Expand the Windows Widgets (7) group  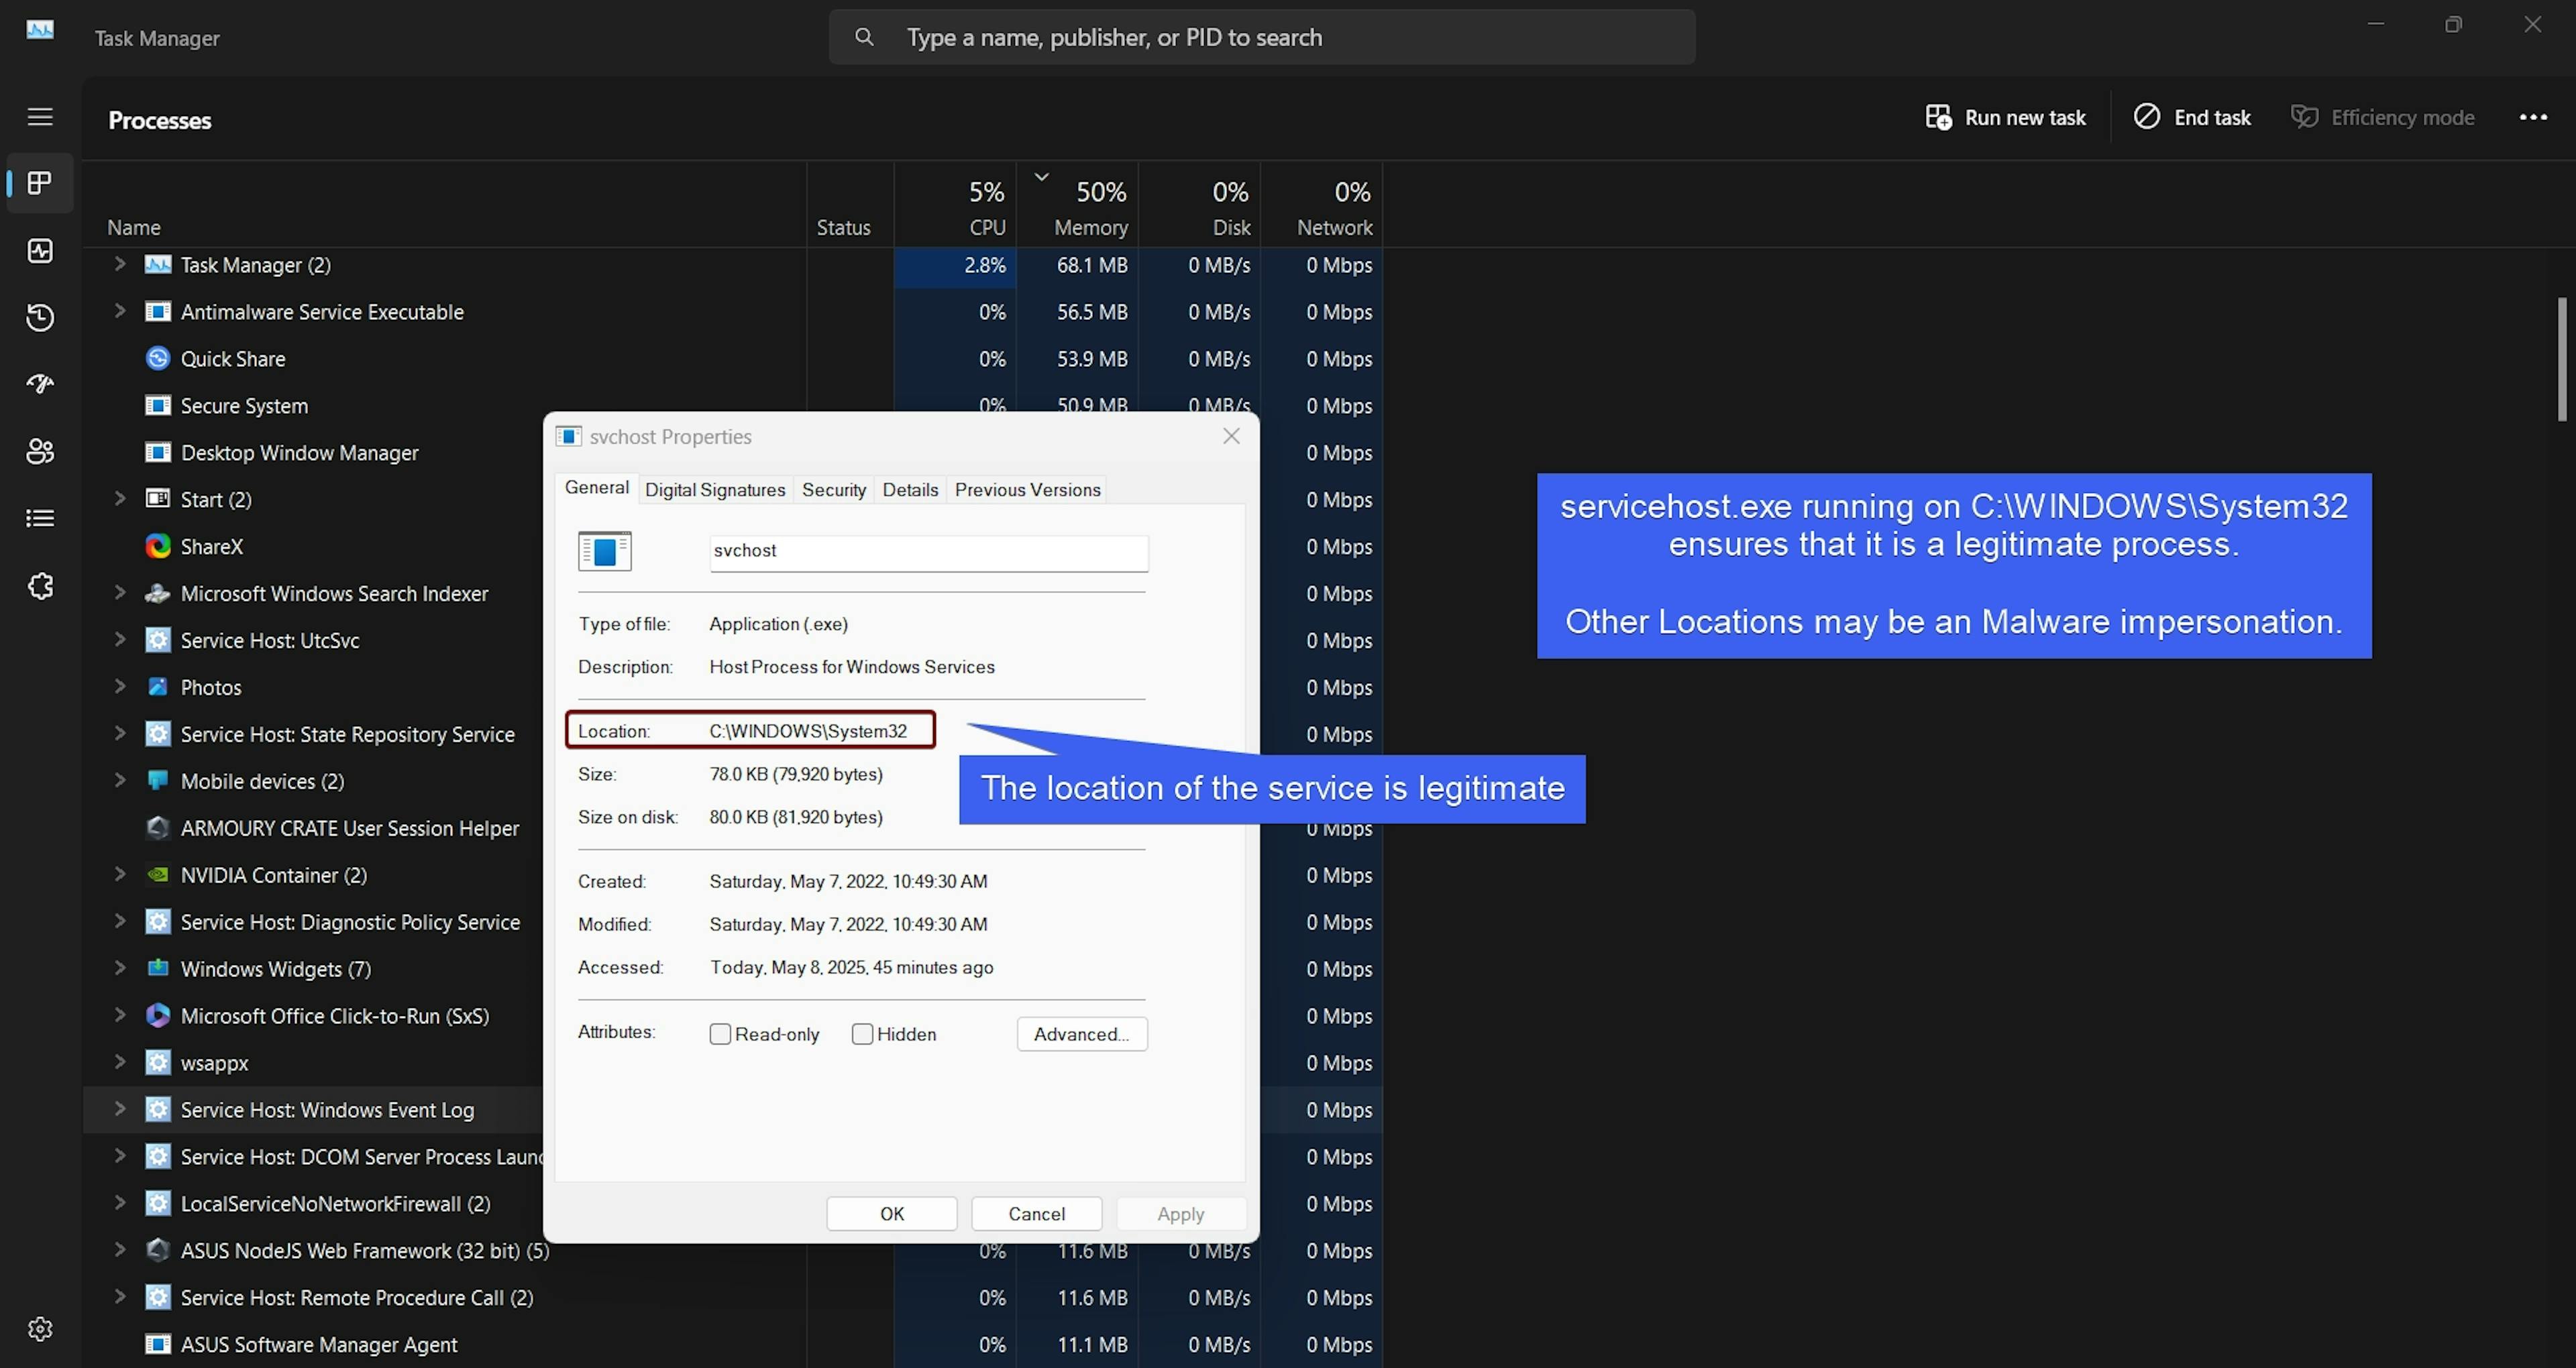(x=120, y=968)
